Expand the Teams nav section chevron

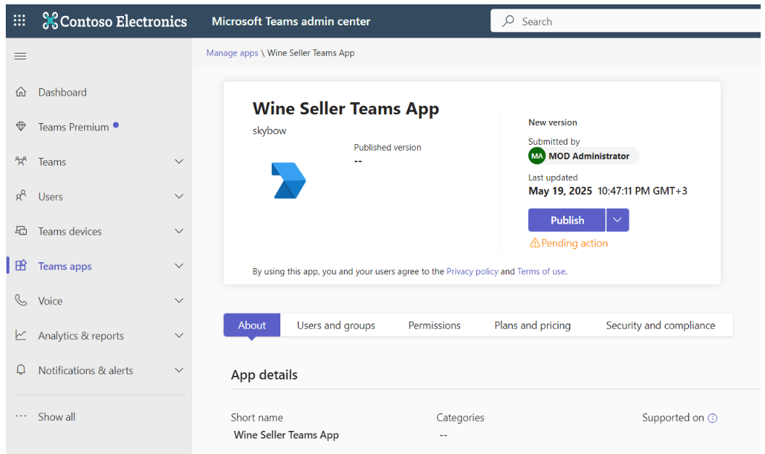pos(179,161)
